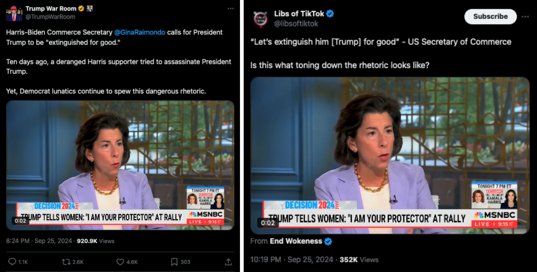
Task: Click the 8:24 PM Sep 25 timestamp
Action: 39,241
